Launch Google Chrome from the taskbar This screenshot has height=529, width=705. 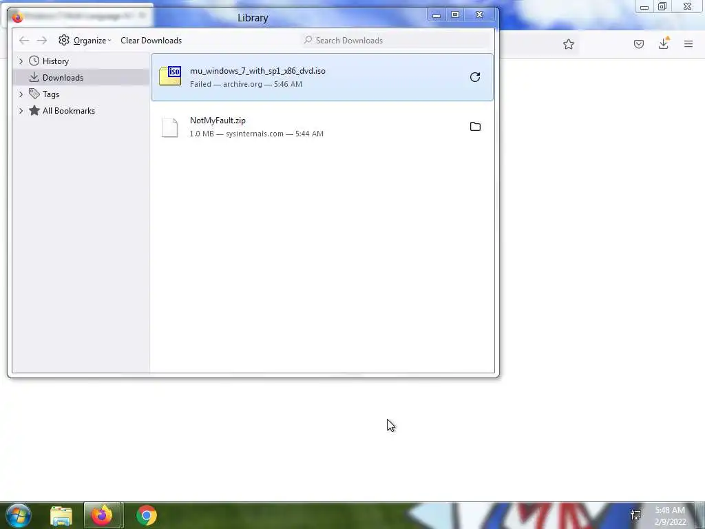pos(147,515)
